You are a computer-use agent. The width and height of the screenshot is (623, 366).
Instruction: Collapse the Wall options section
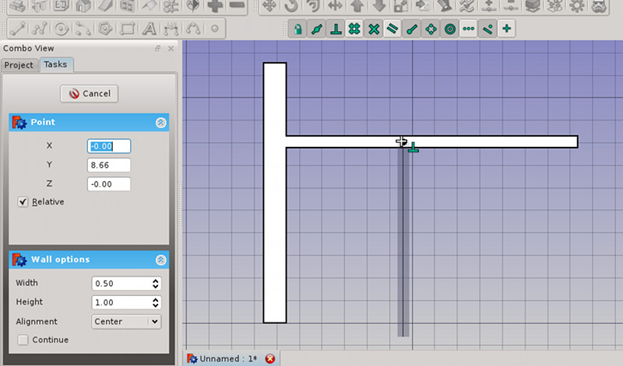click(x=160, y=260)
